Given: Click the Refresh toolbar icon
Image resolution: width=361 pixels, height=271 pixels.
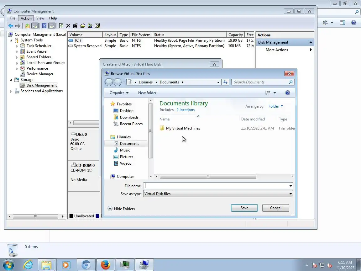Looking at the screenshot, I should [61, 26].
